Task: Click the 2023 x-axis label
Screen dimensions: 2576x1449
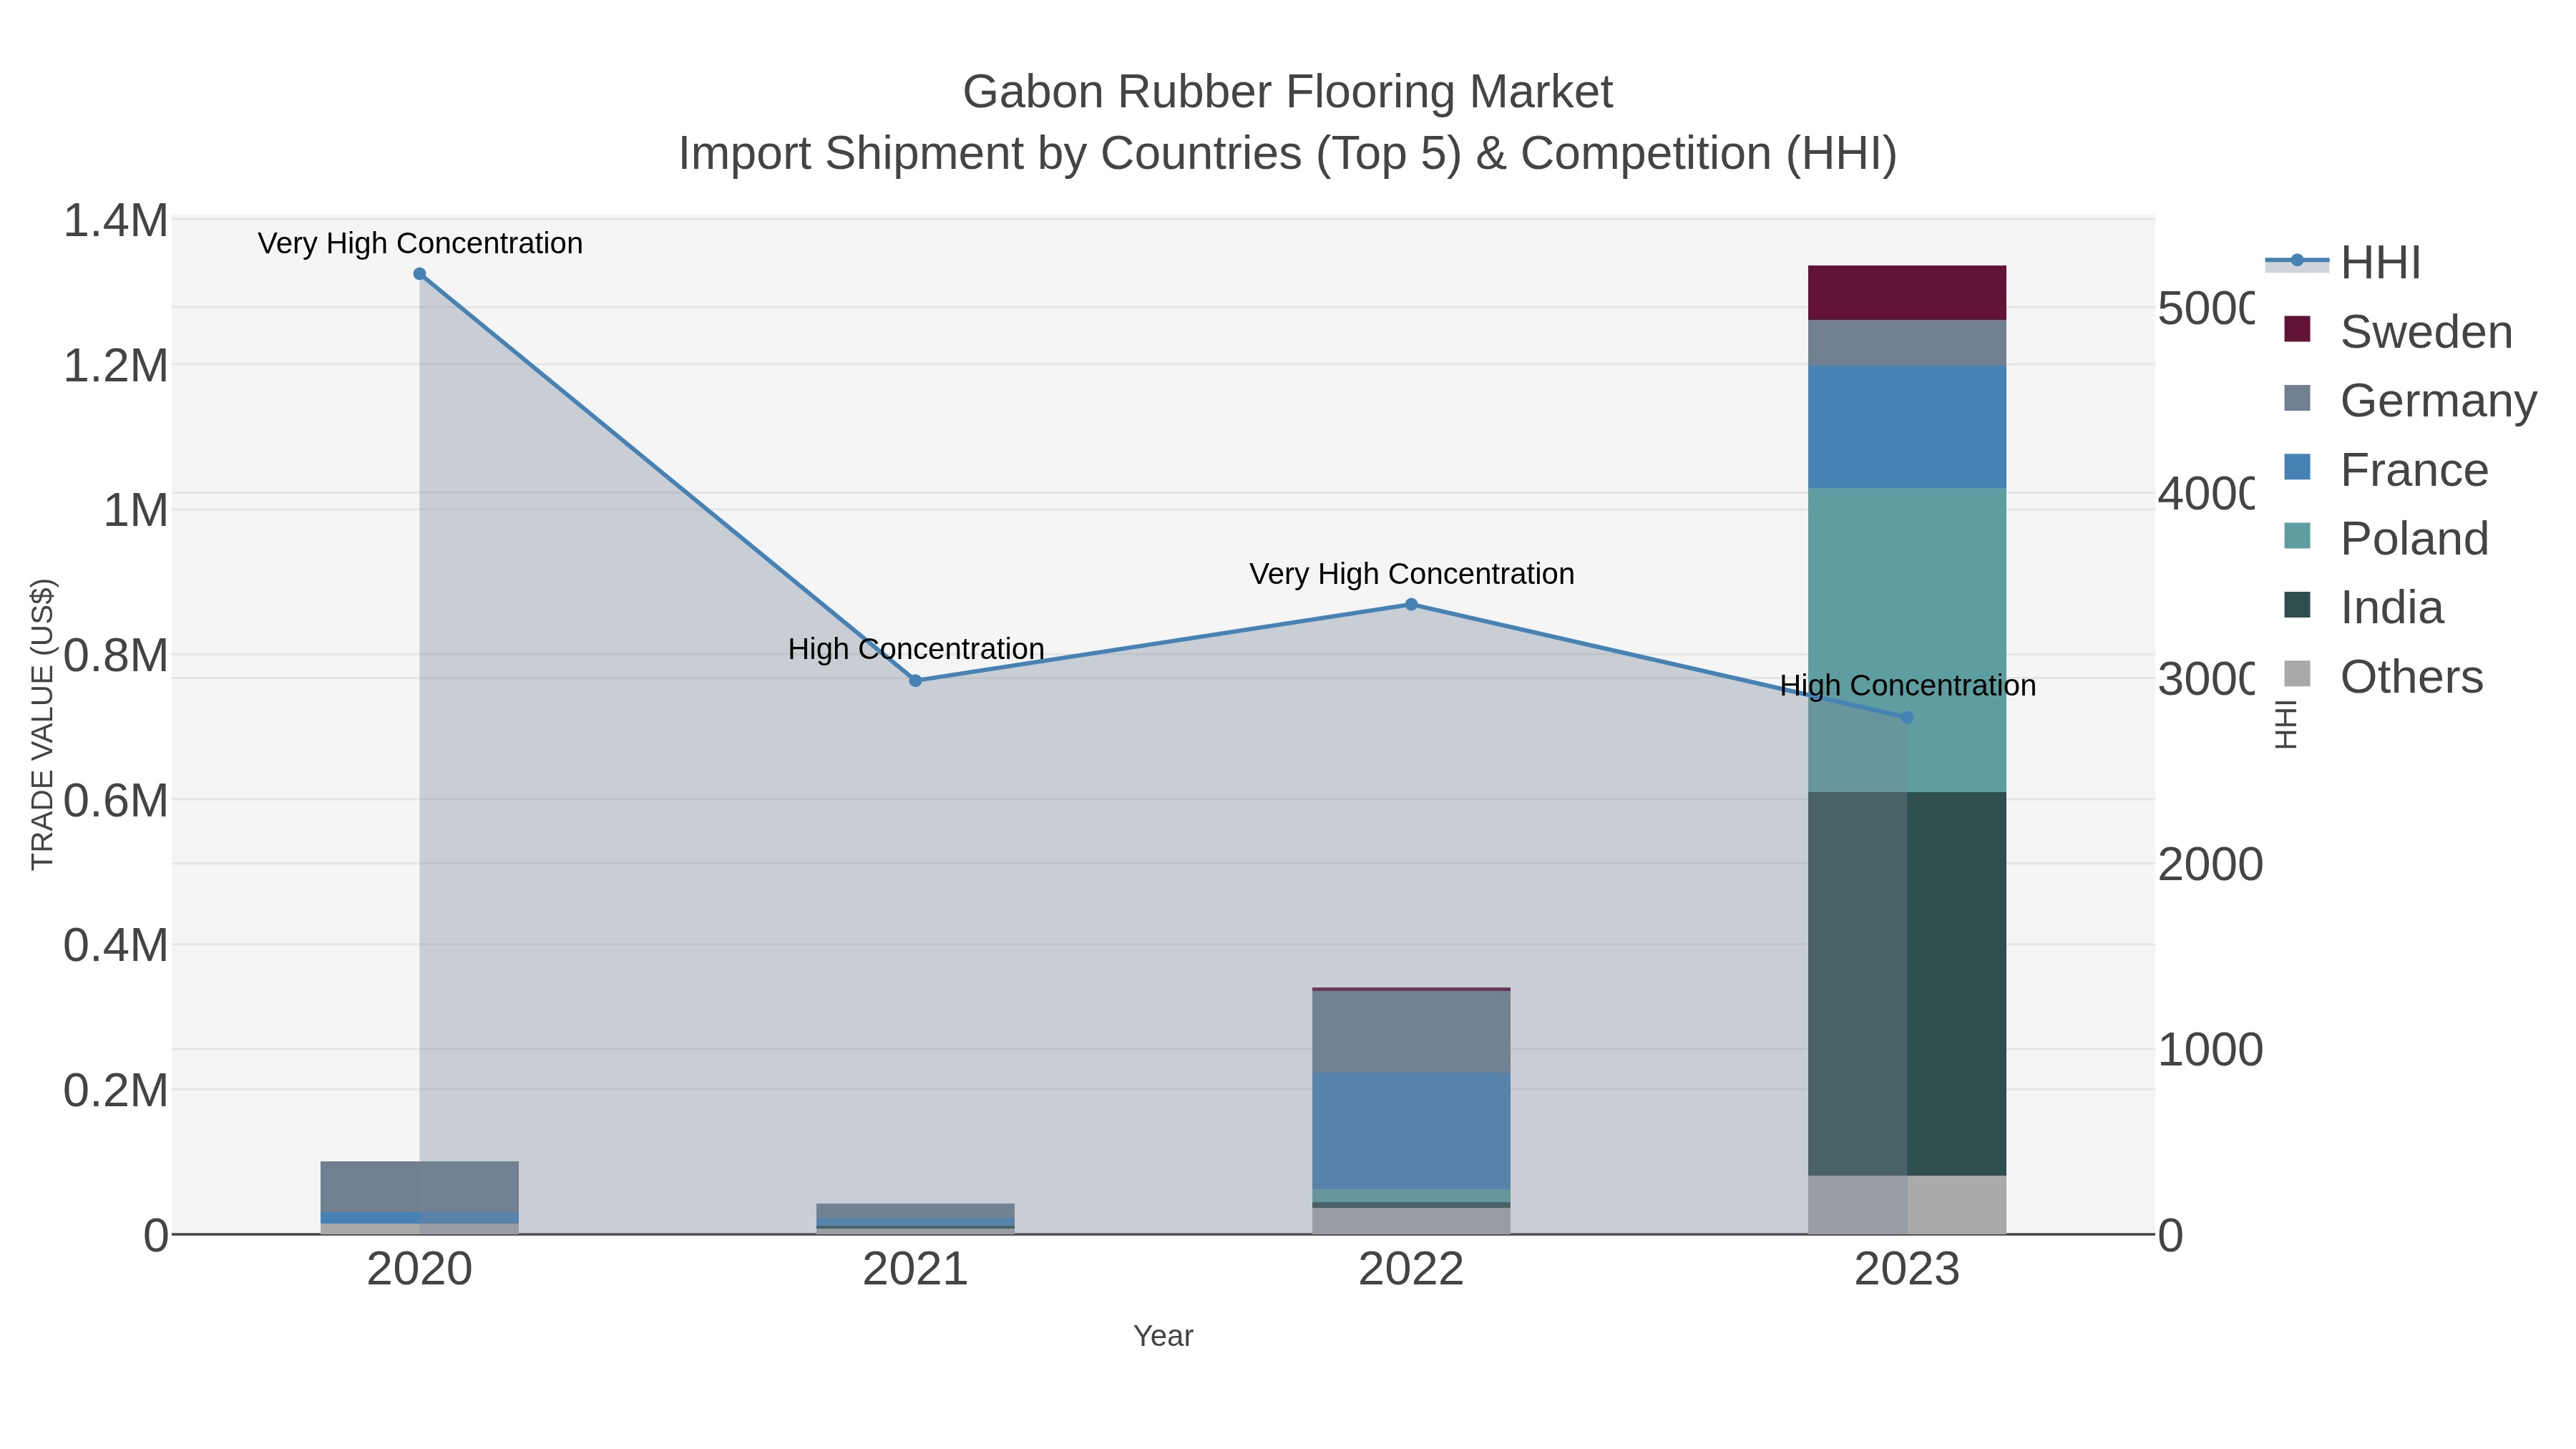Action: click(x=1907, y=1270)
